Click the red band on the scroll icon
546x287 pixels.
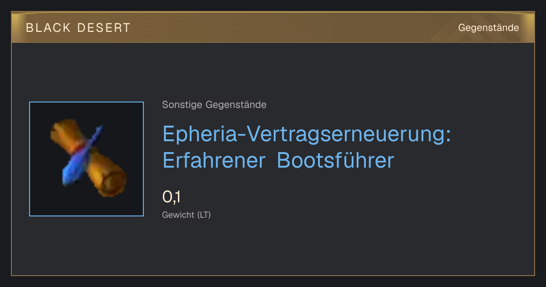tap(81, 148)
